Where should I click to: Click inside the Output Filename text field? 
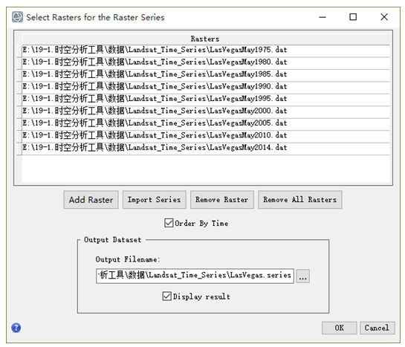pyautogui.click(x=195, y=276)
